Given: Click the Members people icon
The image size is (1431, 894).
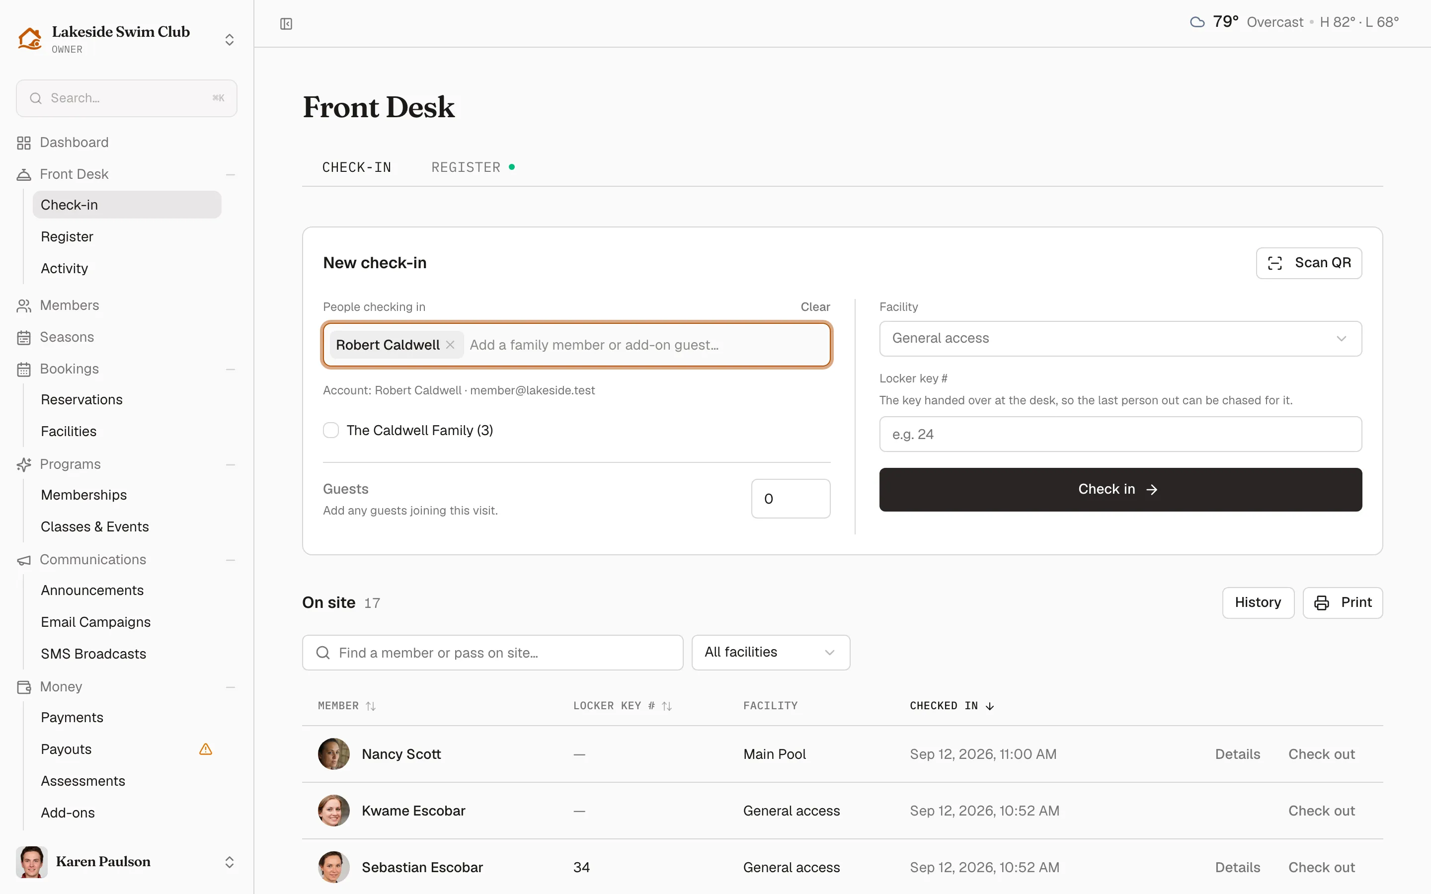Looking at the screenshot, I should pos(24,305).
